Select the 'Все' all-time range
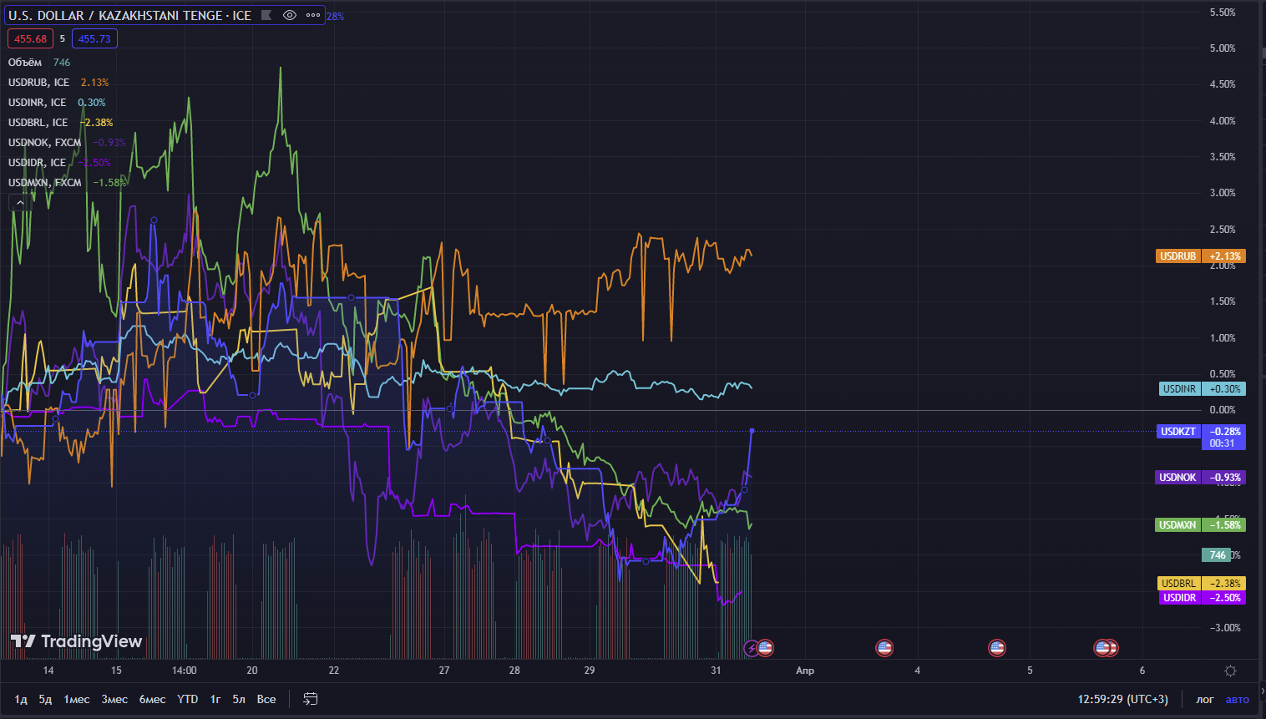Screen dimensions: 1266x719 (266, 699)
